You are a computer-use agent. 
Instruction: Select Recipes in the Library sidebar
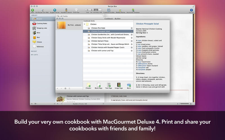tap(43, 19)
